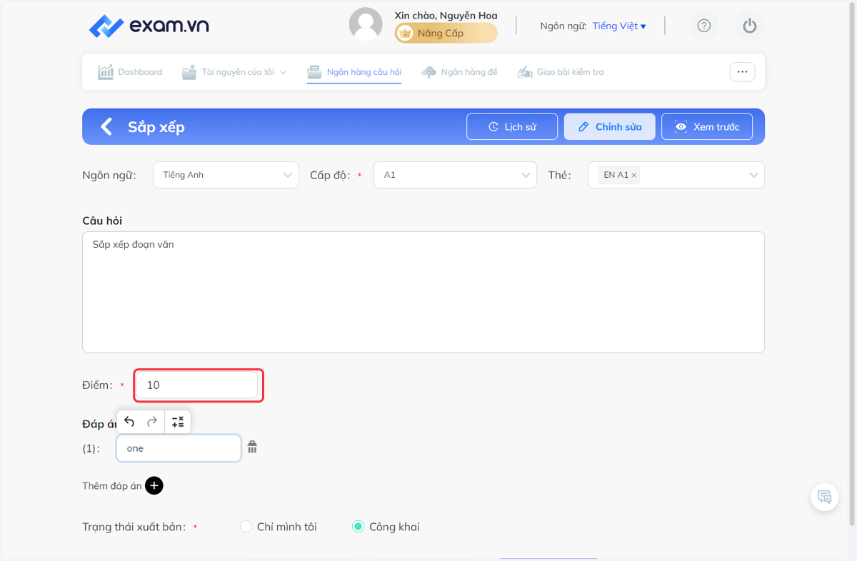This screenshot has height=561, width=857.
Task: Delete answer one with trash icon
Action: tap(252, 448)
